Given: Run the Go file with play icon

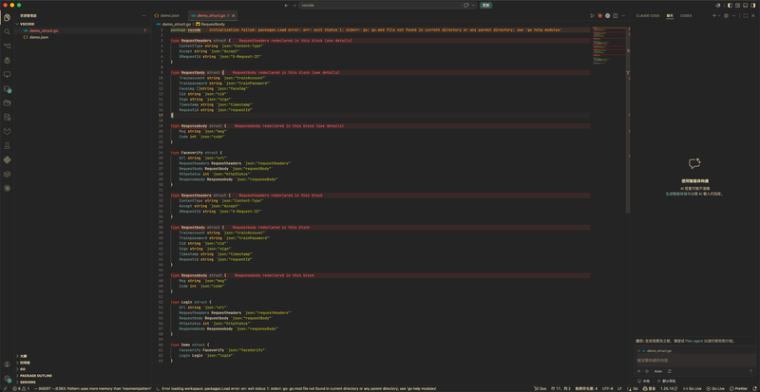Looking at the screenshot, I should pos(592,15).
